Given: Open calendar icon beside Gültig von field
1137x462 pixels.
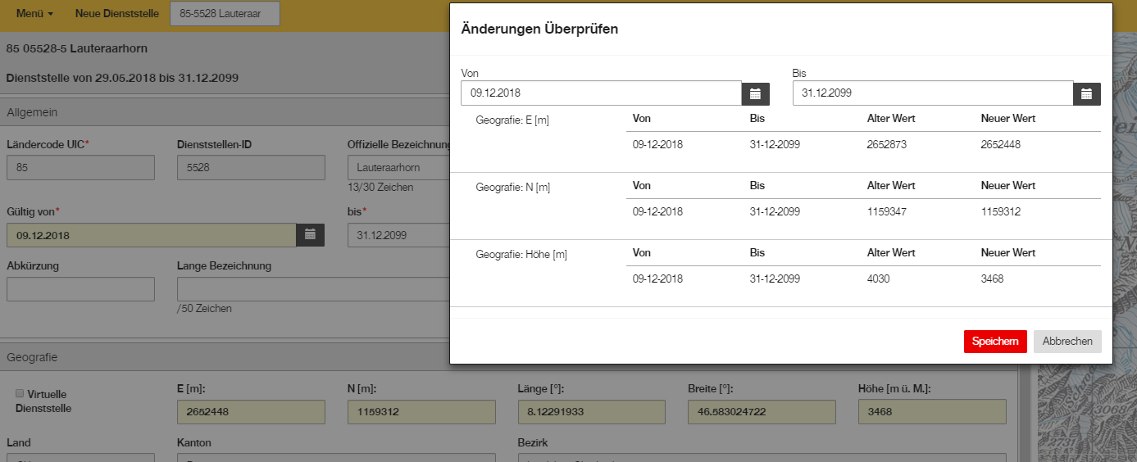Looking at the screenshot, I should tap(310, 234).
